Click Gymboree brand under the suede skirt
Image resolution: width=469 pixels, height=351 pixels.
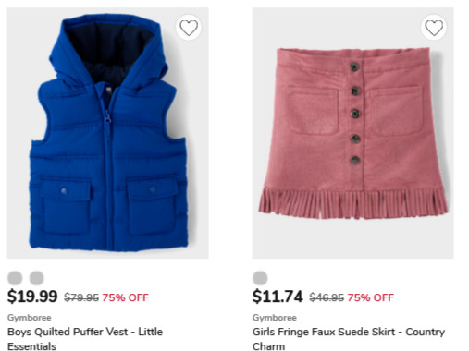click(x=275, y=318)
